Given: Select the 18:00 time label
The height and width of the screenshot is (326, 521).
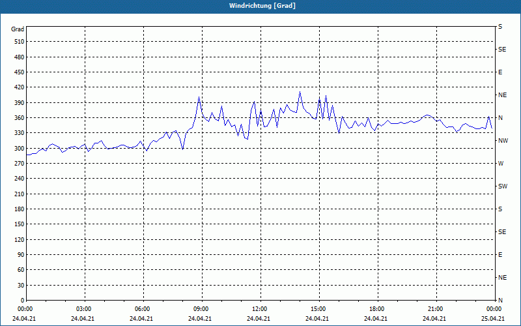Looking at the screenshot, I should tap(376, 309).
